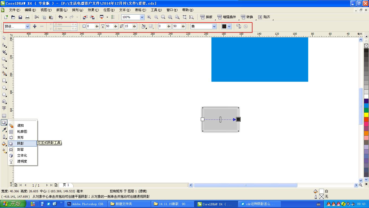The height and width of the screenshot is (208, 369).
Task: Click the yellow swatch in palette
Action: pos(366,115)
